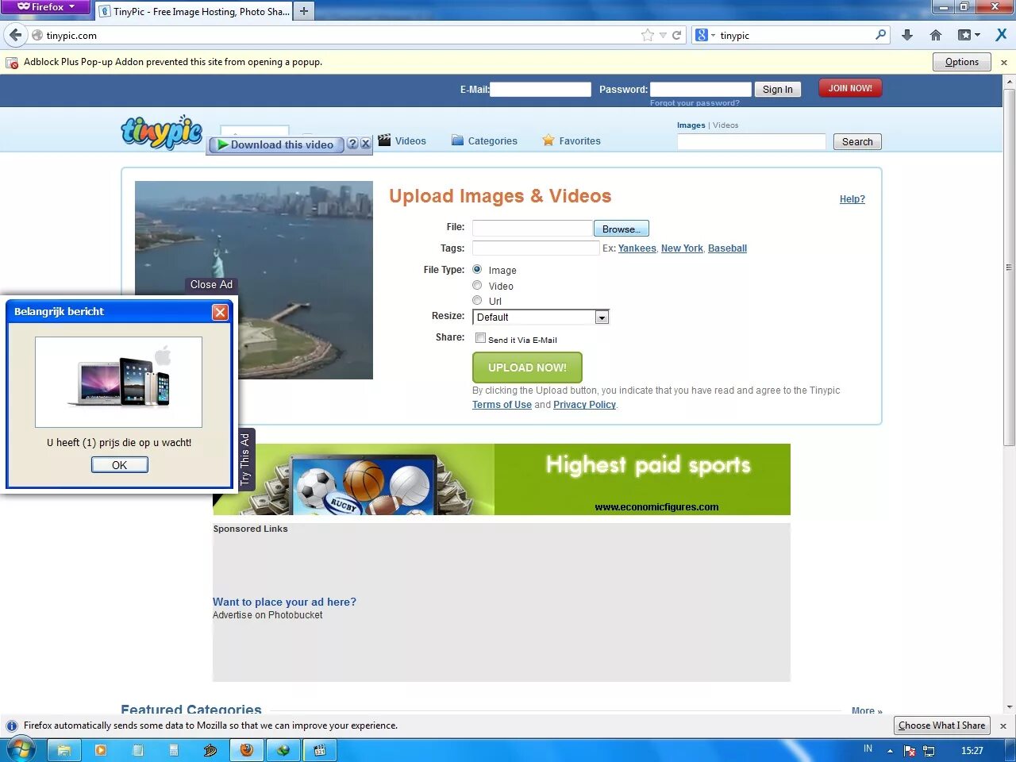The height and width of the screenshot is (762, 1016).
Task: Close the Belangrijk bericht popup with red X
Action: [221, 312]
